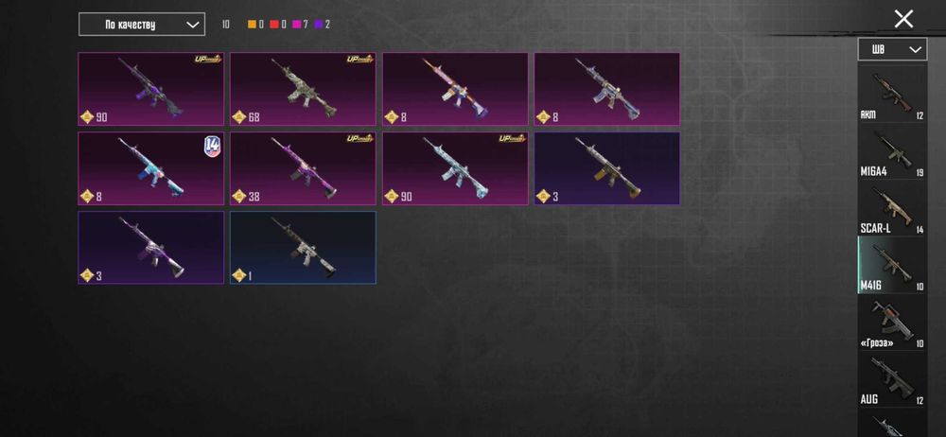
Task: Click the 14 season badge on blue skin
Action: click(x=212, y=147)
